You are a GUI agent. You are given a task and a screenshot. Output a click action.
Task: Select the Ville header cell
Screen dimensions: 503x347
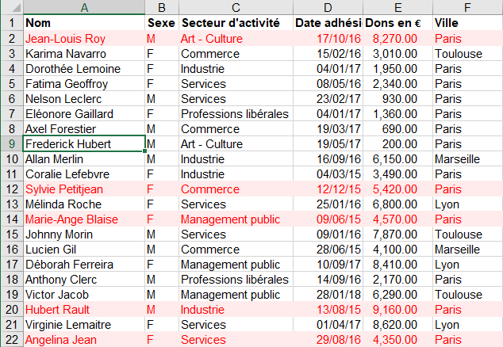(x=467, y=23)
